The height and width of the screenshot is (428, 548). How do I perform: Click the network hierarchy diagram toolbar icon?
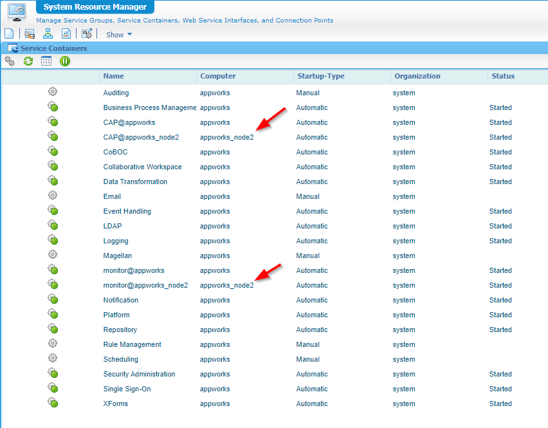click(48, 34)
